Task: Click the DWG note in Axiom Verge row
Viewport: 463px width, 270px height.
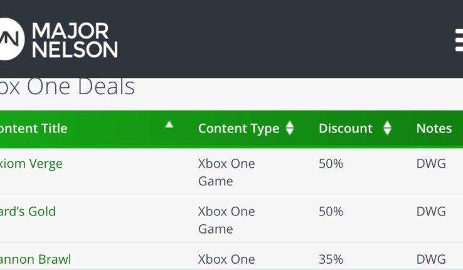Action: [x=431, y=164]
